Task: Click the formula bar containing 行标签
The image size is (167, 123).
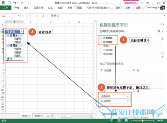Action: (105, 16)
